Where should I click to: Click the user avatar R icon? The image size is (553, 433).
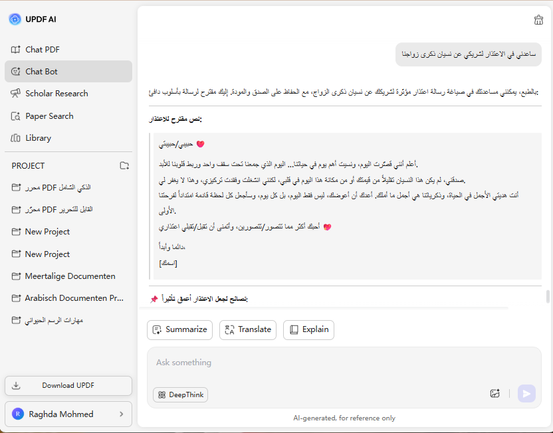18,414
